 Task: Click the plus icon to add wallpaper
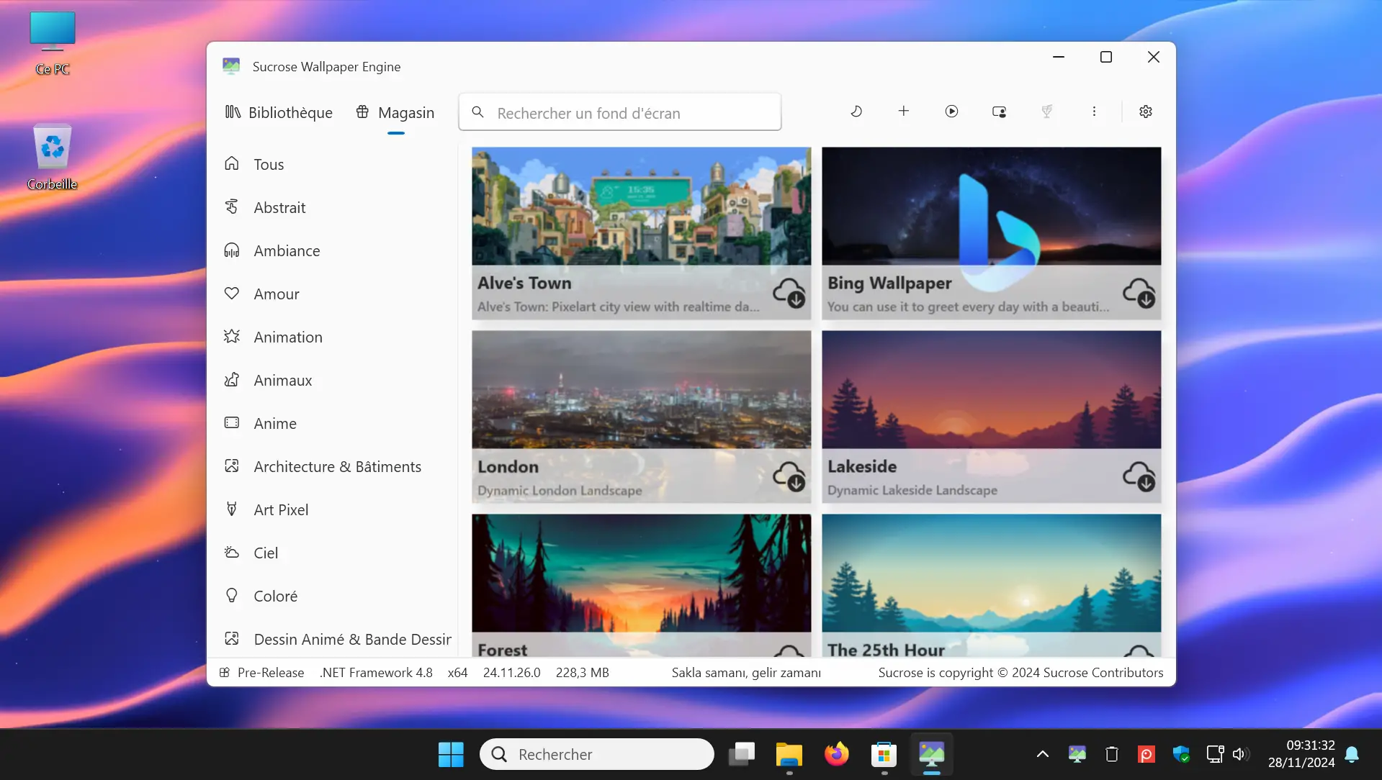point(904,111)
